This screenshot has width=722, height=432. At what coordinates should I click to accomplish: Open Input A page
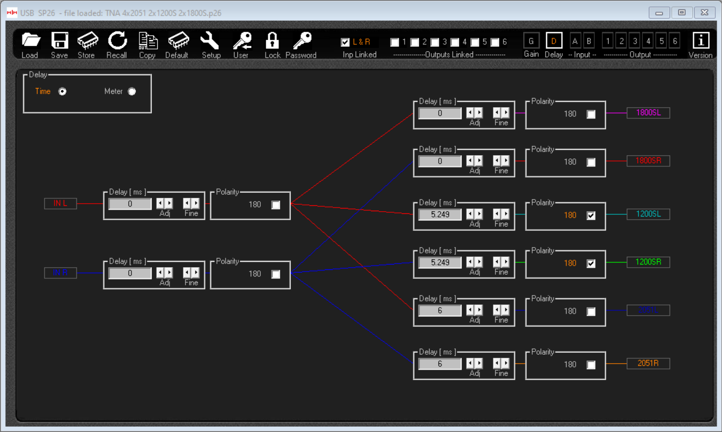[575, 41]
